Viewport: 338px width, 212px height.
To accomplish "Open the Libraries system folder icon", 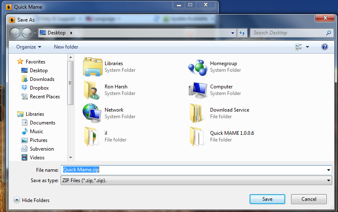I will [x=93, y=67].
